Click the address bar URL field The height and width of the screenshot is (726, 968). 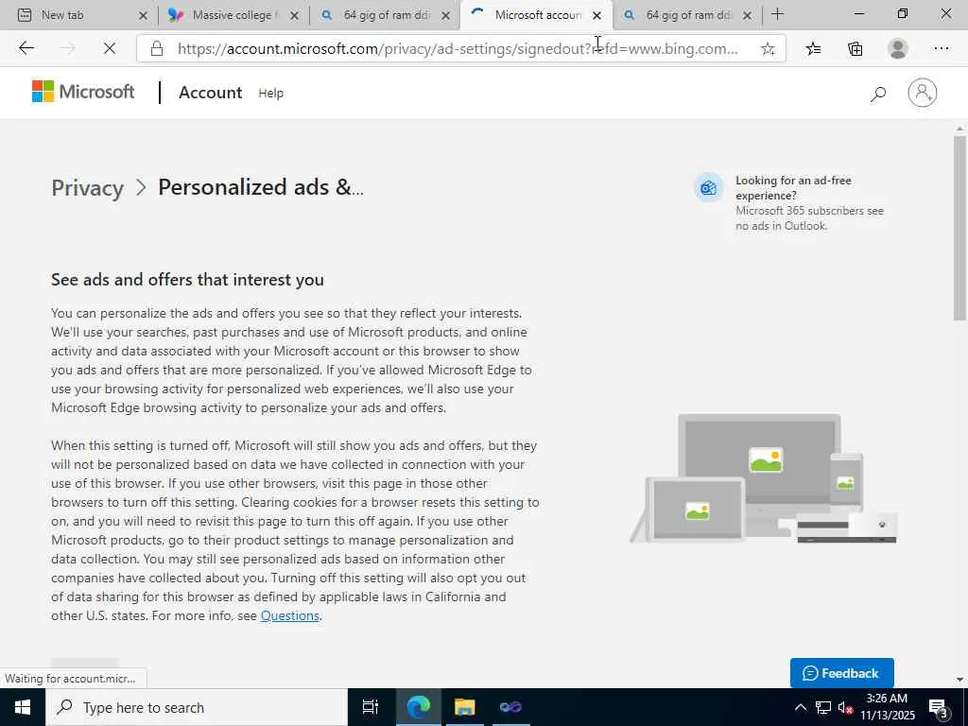pyautogui.click(x=457, y=49)
